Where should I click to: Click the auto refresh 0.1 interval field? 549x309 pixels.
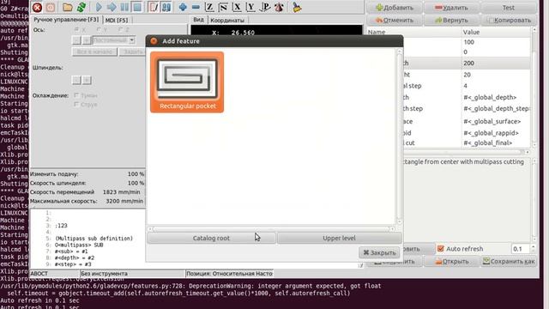click(x=521, y=249)
